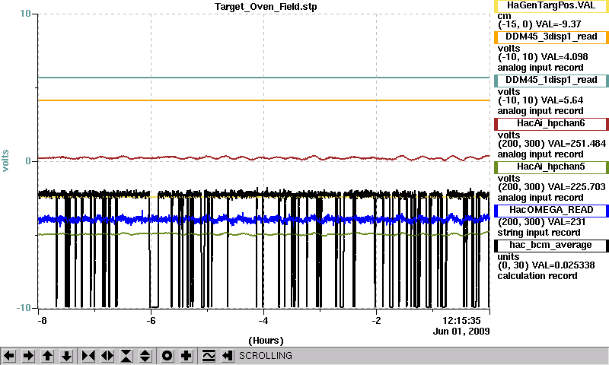Image resolution: width=609 pixels, height=365 pixels.
Task: Click the x-axis tick label -4
Action: click(263, 321)
